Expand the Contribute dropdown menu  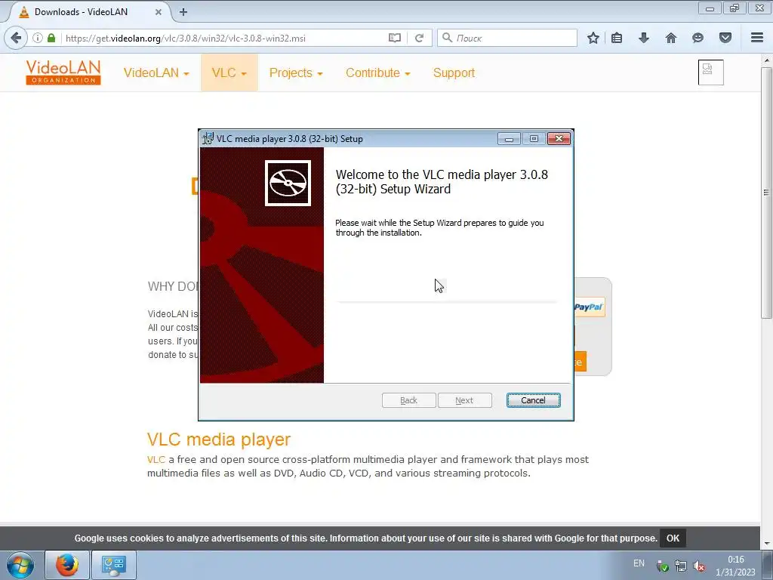coord(378,73)
